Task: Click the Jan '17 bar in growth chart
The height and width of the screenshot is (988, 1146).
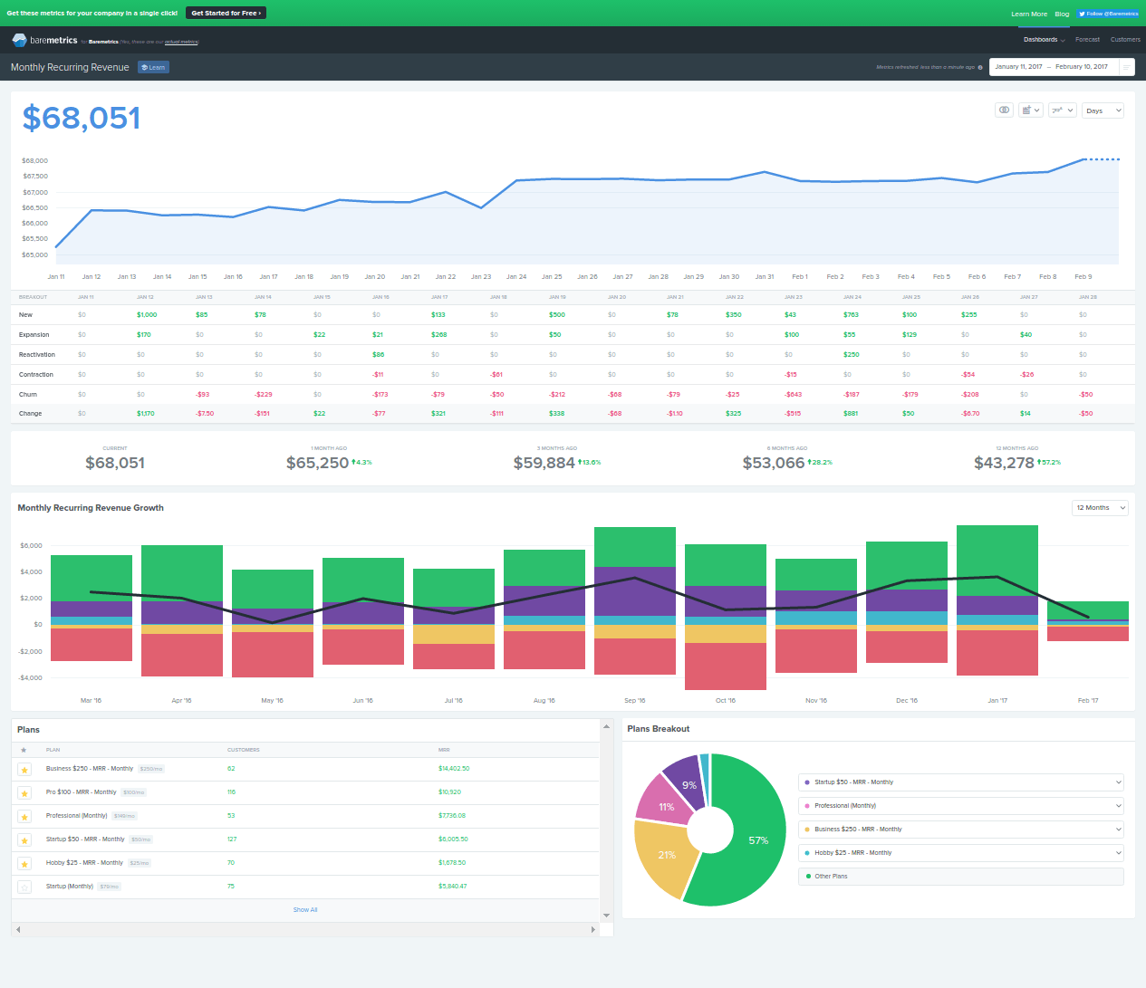Action: [997, 600]
